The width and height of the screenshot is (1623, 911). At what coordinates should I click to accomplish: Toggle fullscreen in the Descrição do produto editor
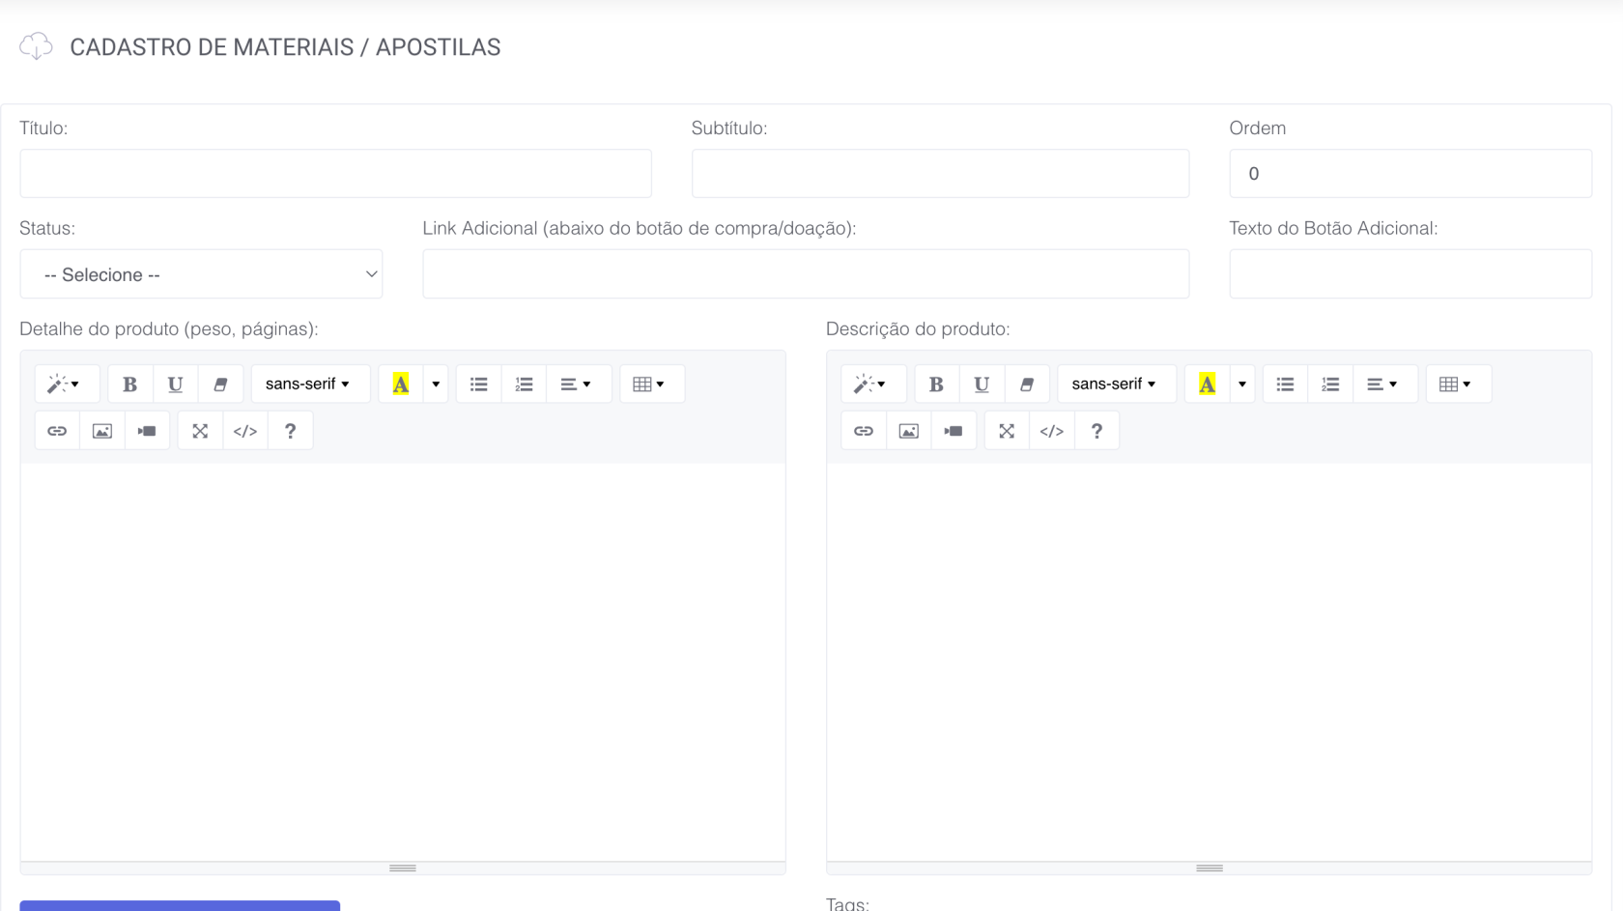tap(1007, 431)
